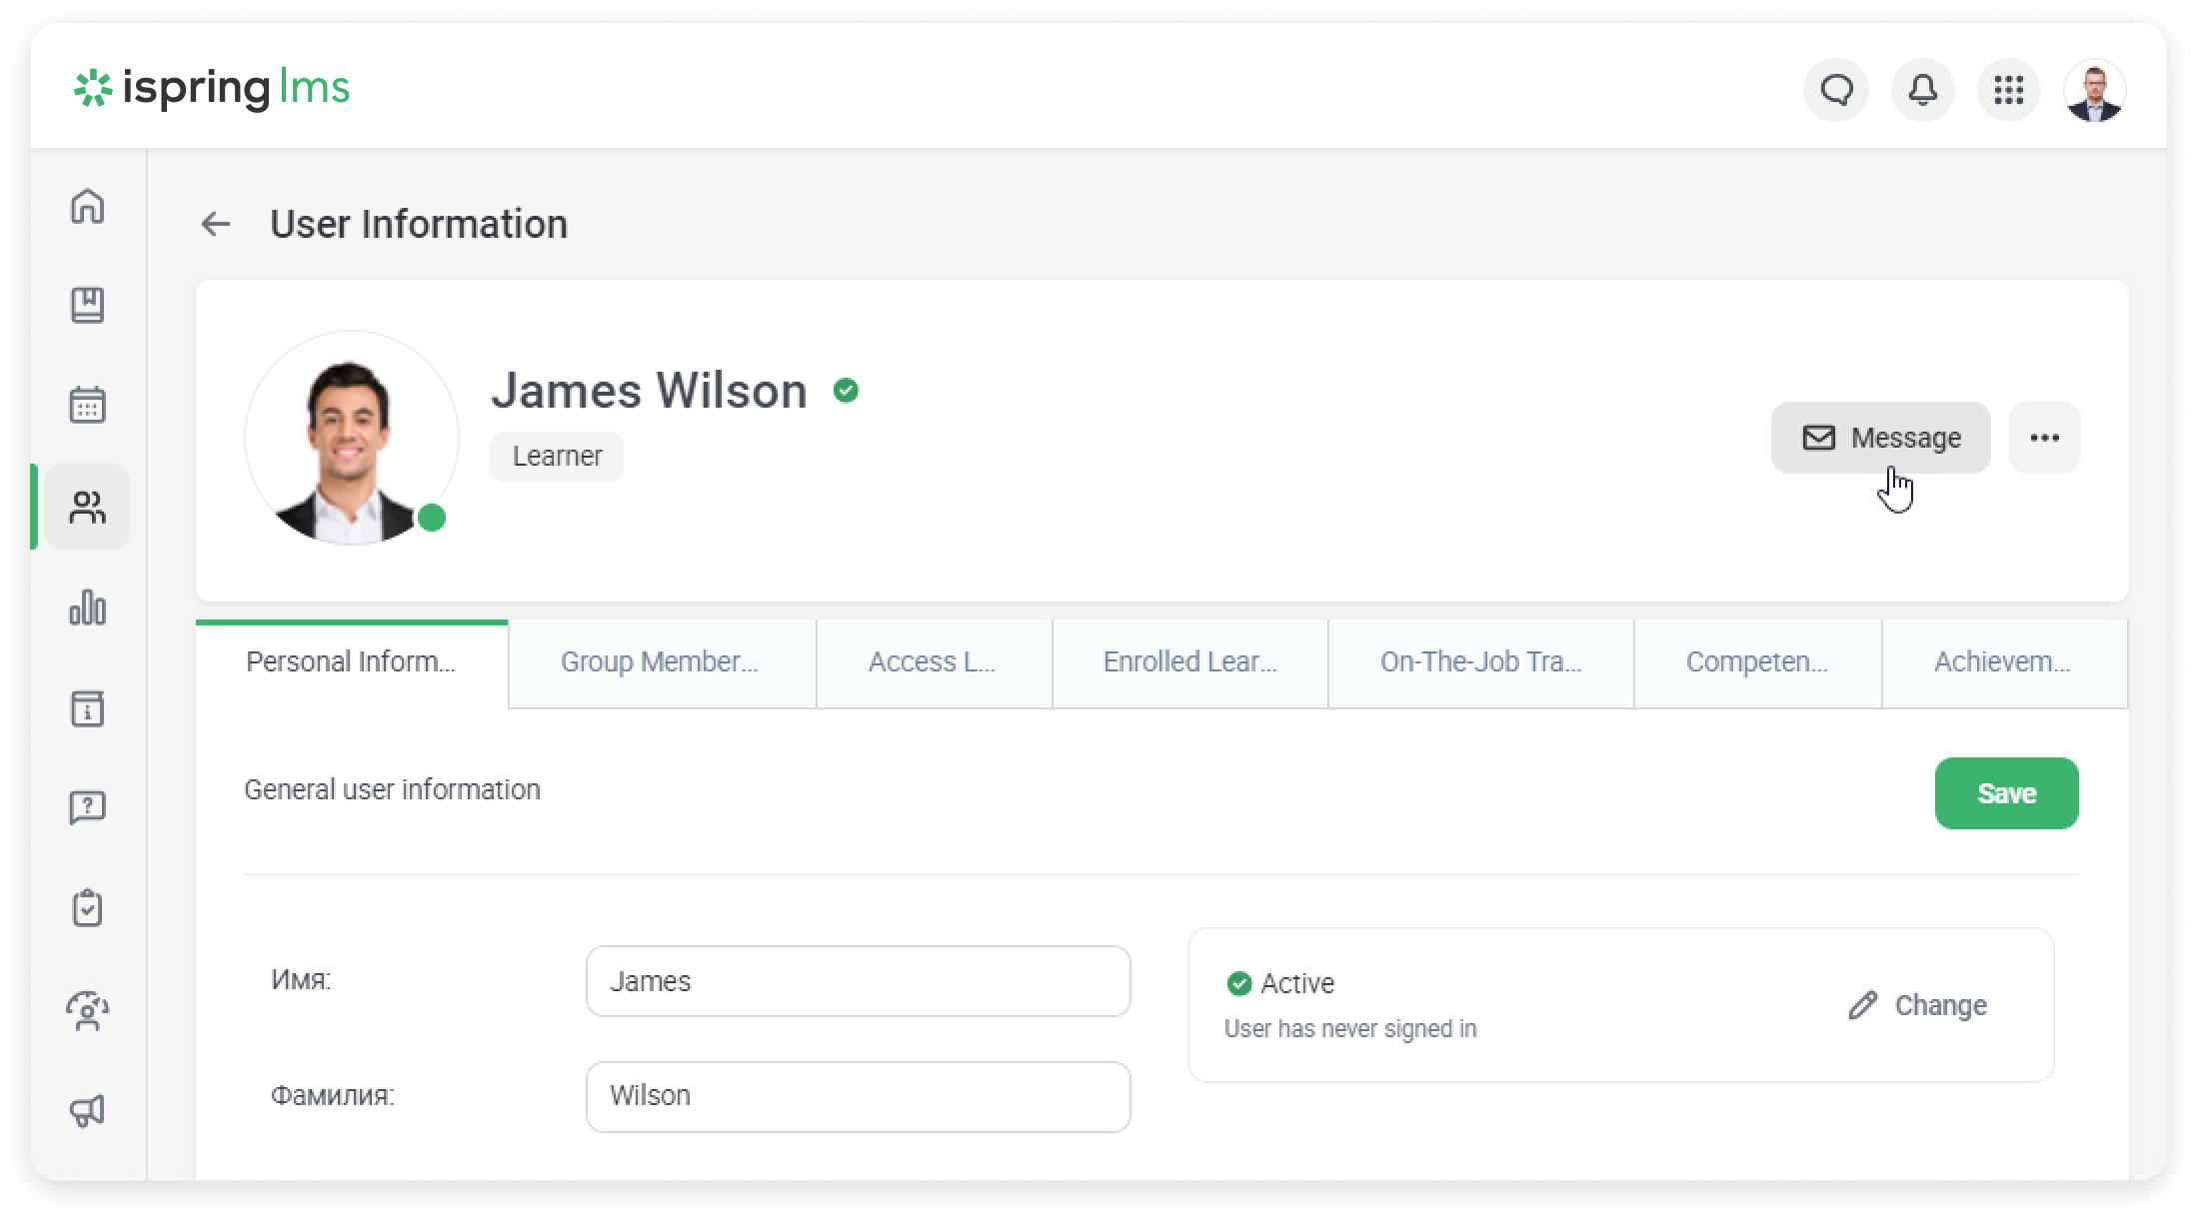The height and width of the screenshot is (1219, 2197).
Task: Open the admin profile avatar menu
Action: tap(2094, 91)
